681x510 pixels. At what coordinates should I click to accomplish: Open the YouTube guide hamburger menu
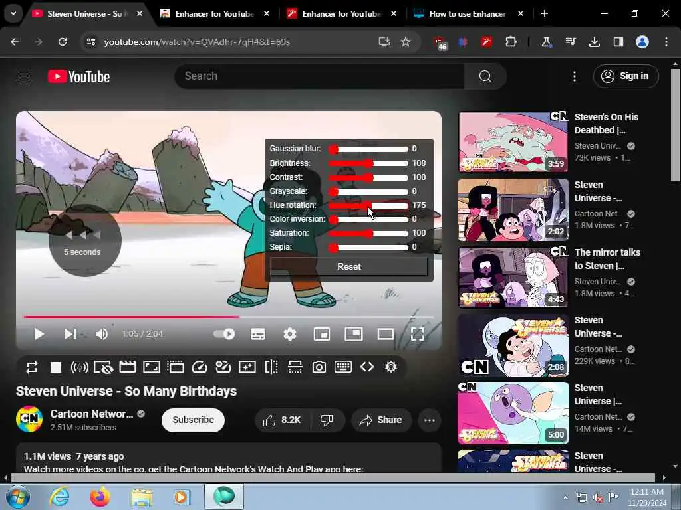click(x=24, y=76)
